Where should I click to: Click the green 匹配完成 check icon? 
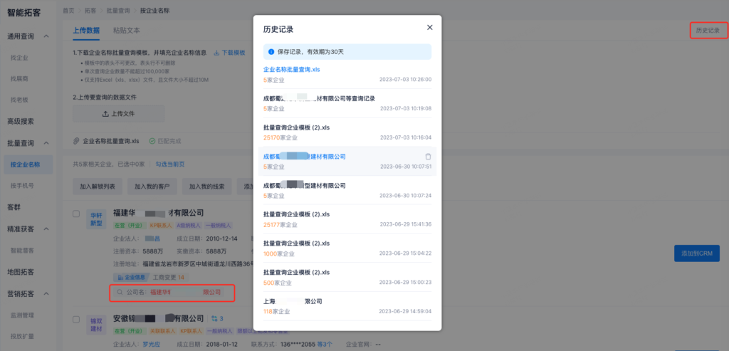coord(152,141)
